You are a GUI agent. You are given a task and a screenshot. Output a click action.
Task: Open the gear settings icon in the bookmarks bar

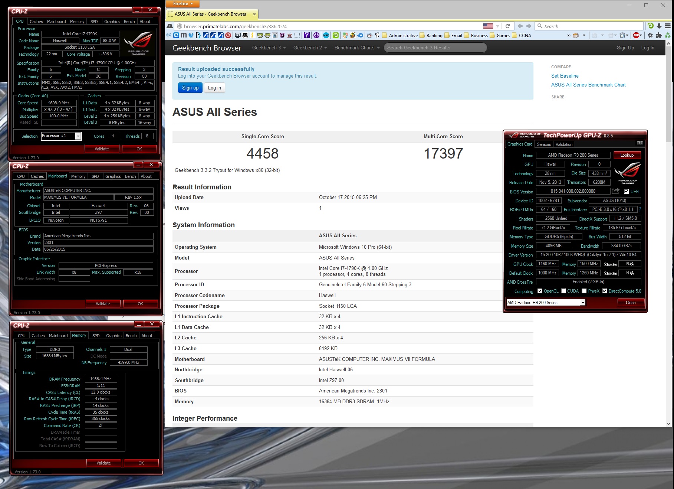pos(650,35)
